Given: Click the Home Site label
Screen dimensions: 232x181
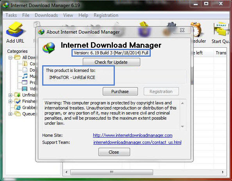Looking at the screenshot, I should (x=52, y=135).
